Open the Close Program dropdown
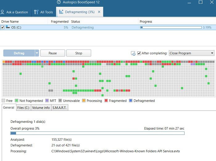 [x=192, y=53]
